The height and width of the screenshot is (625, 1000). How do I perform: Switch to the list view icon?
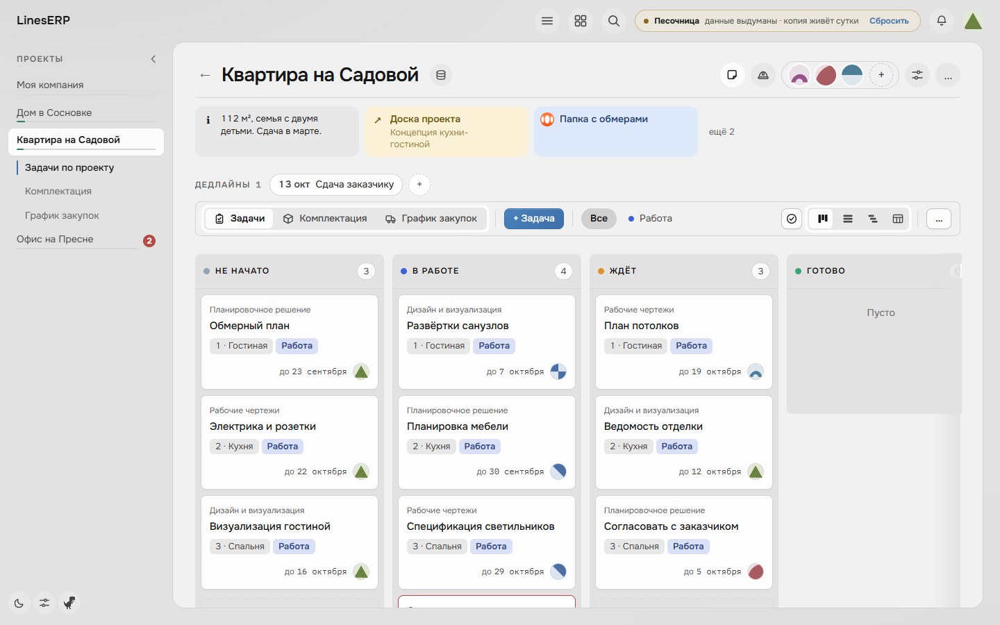[848, 219]
